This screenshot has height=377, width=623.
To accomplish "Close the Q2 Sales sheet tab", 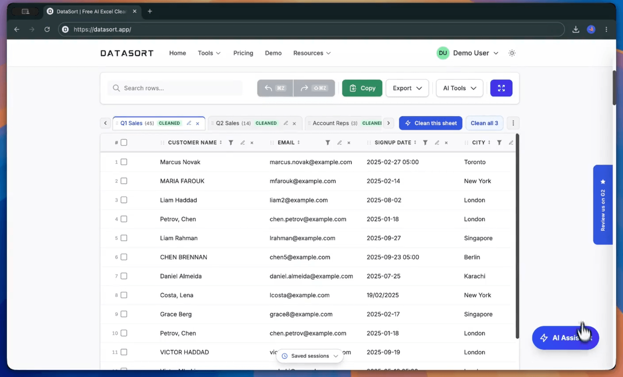I will [x=294, y=123].
